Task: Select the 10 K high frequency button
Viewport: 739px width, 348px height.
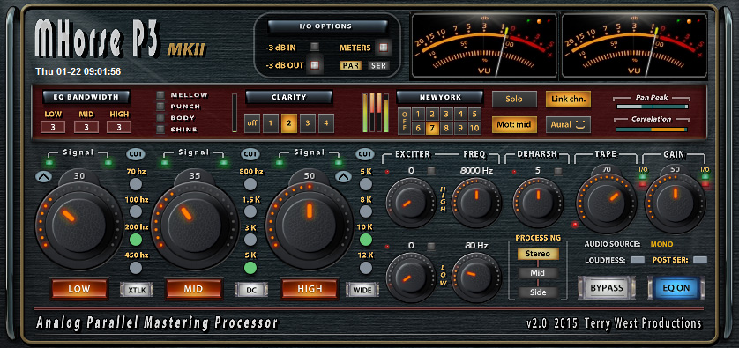Action: pos(366,240)
